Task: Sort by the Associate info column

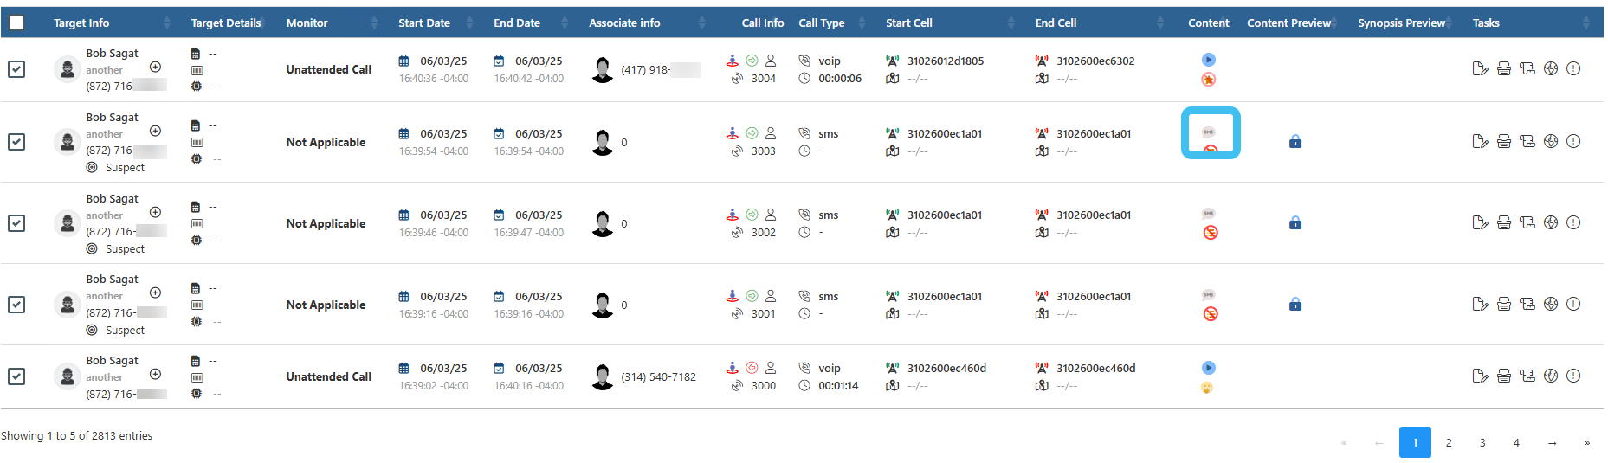Action: click(624, 23)
